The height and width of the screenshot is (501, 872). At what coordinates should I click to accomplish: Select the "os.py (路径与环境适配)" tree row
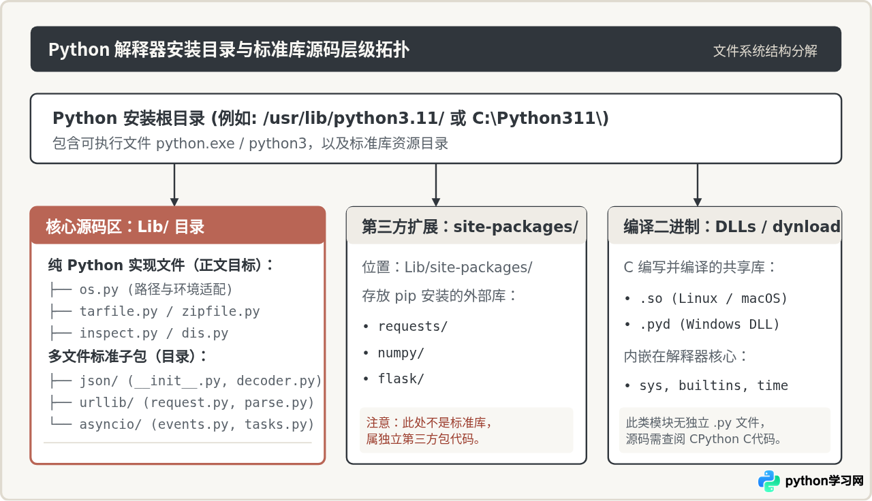(x=141, y=290)
